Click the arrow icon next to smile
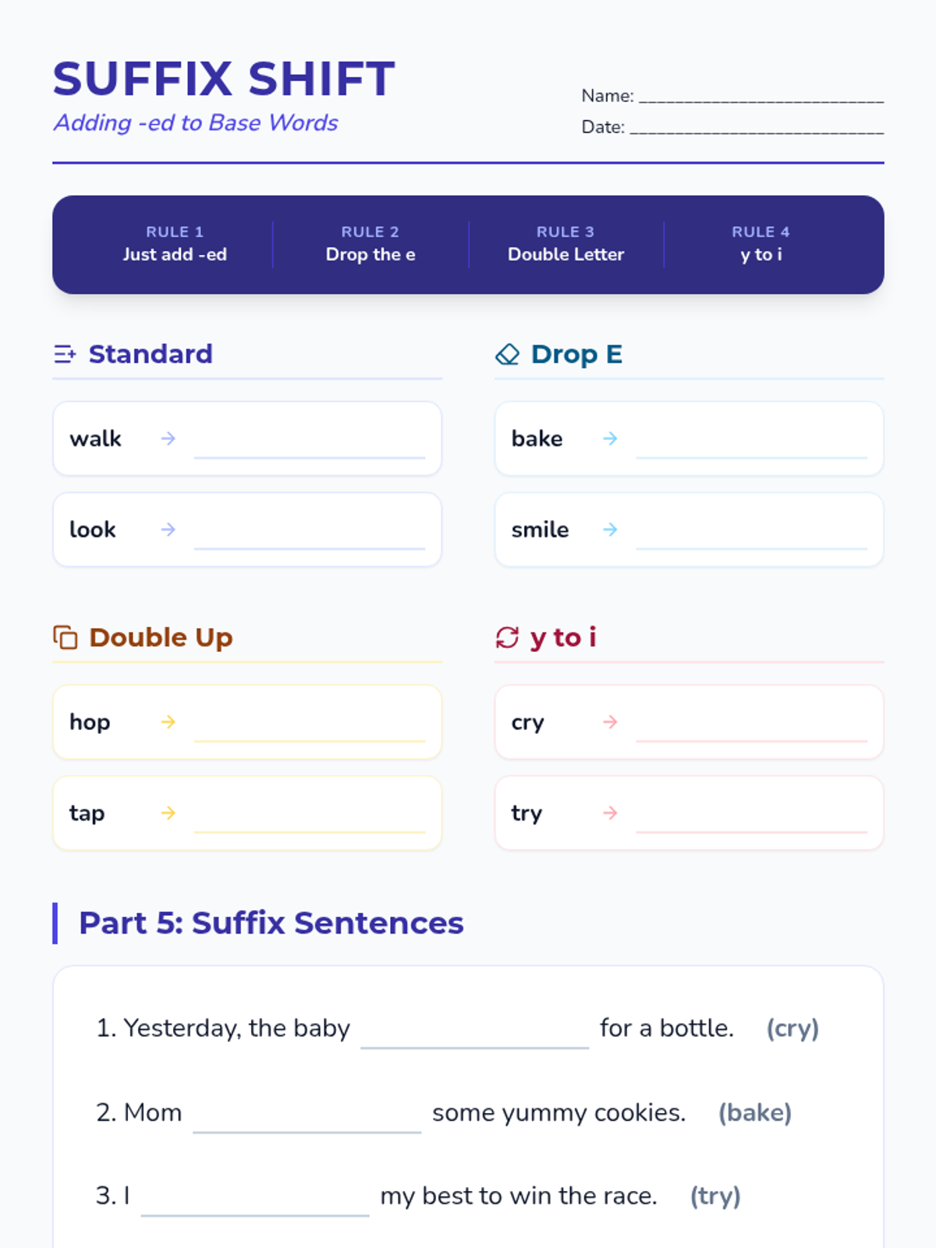Screen dimensions: 936x1248 click(610, 530)
